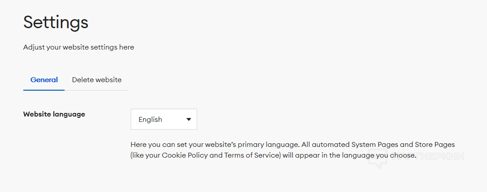Click the speech bubble watermark icon
Image resolution: width=487 pixels, height=192 pixels.
[x=378, y=160]
